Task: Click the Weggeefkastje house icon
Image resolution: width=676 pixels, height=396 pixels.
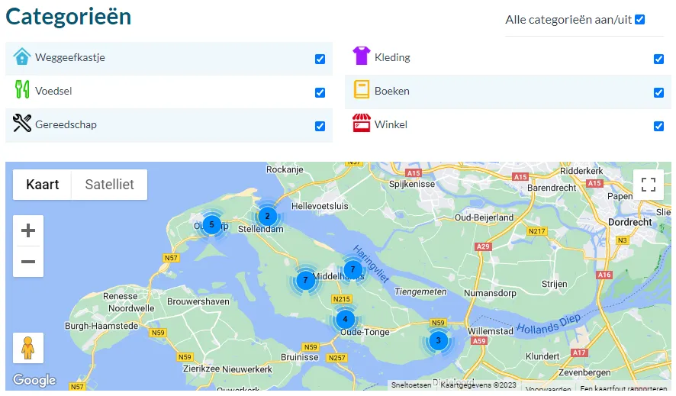Action: click(22, 57)
